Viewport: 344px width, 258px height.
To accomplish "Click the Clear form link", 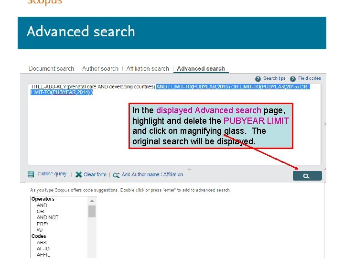I will coord(95,174).
